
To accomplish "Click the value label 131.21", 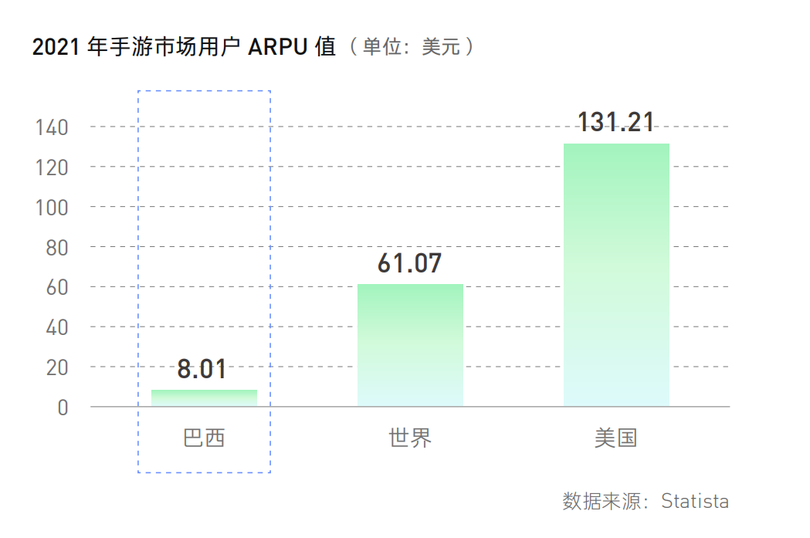I will pyautogui.click(x=615, y=123).
